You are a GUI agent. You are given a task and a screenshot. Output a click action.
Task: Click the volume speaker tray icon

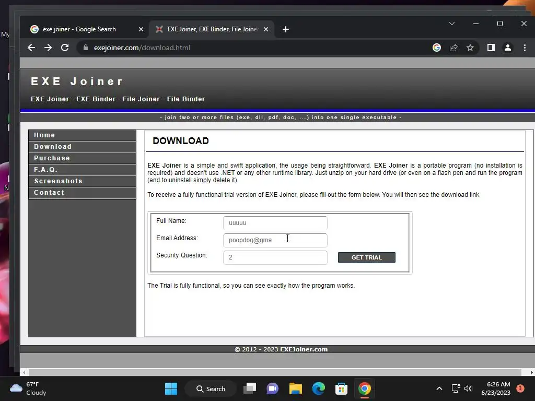click(468, 388)
